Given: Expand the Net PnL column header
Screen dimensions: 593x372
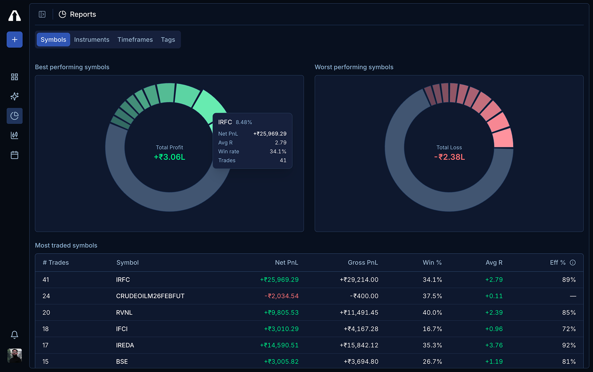Looking at the screenshot, I should [287, 262].
